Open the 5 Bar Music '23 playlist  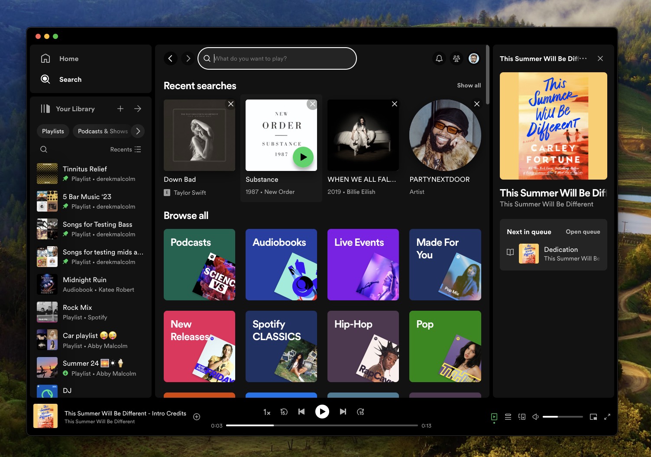coord(91,201)
